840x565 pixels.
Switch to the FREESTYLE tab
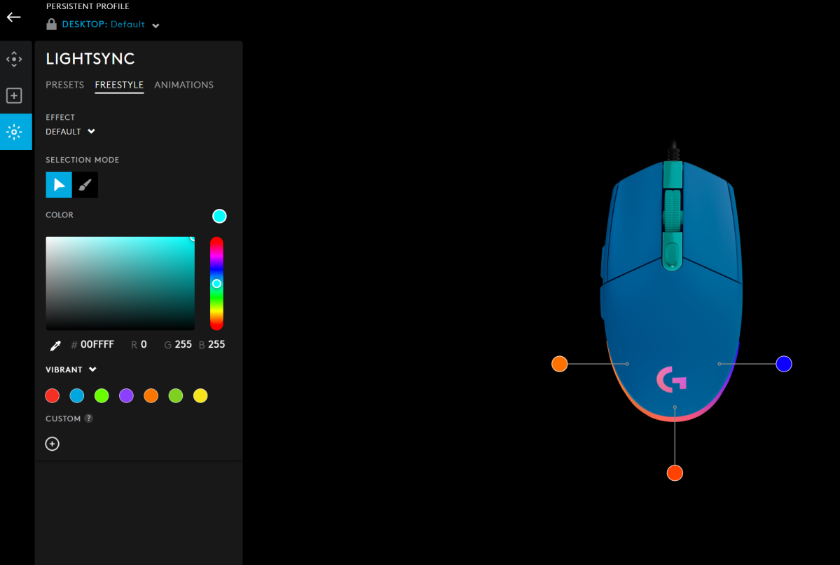pos(119,86)
